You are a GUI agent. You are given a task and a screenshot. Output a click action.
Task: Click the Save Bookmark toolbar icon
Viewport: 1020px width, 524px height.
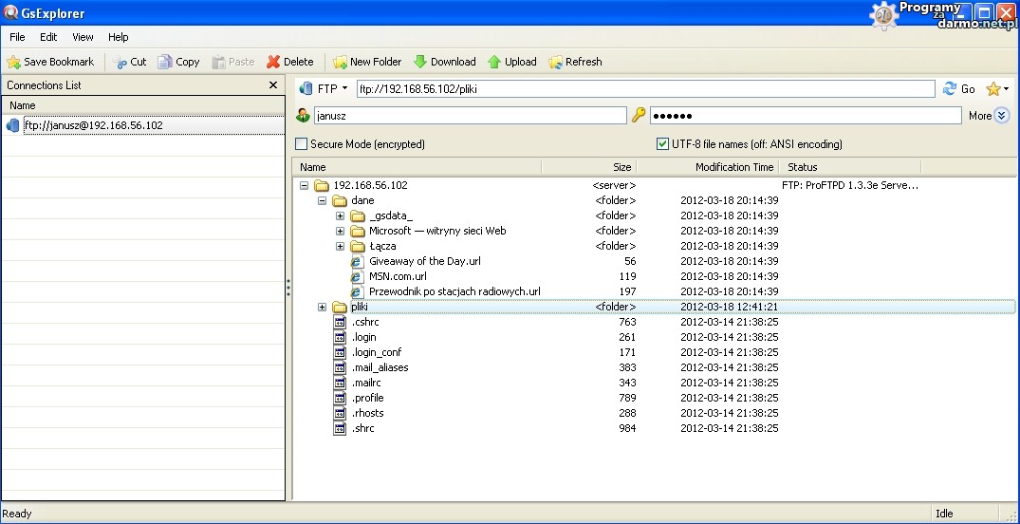(x=13, y=62)
